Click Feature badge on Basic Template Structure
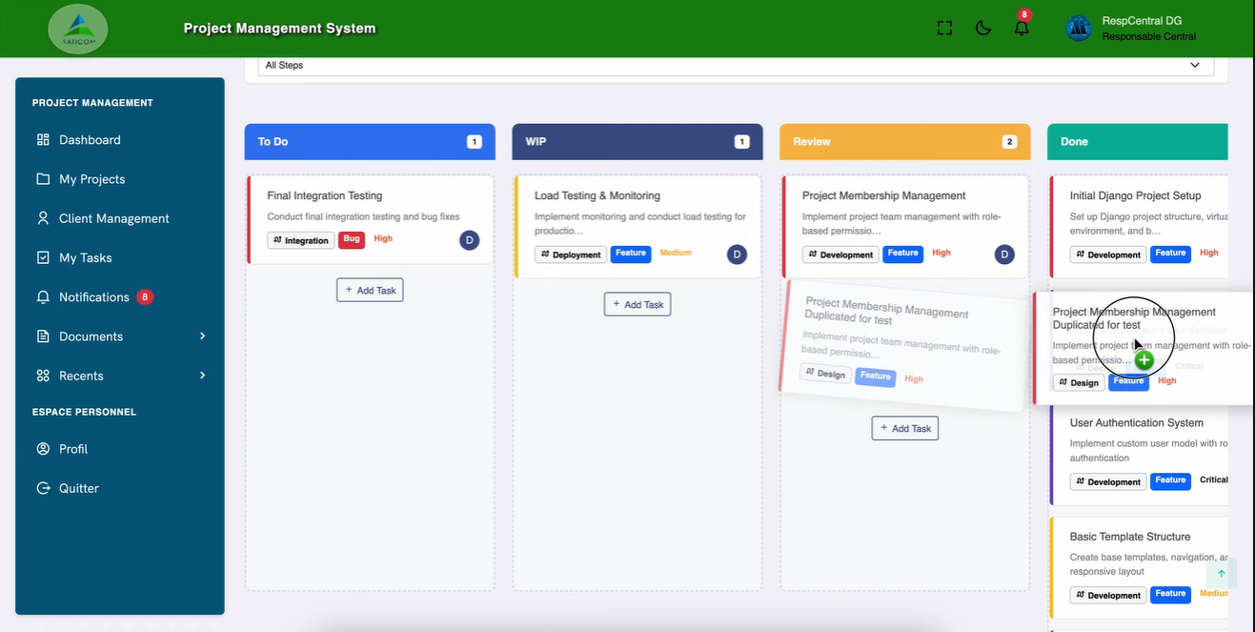 coord(1170,594)
